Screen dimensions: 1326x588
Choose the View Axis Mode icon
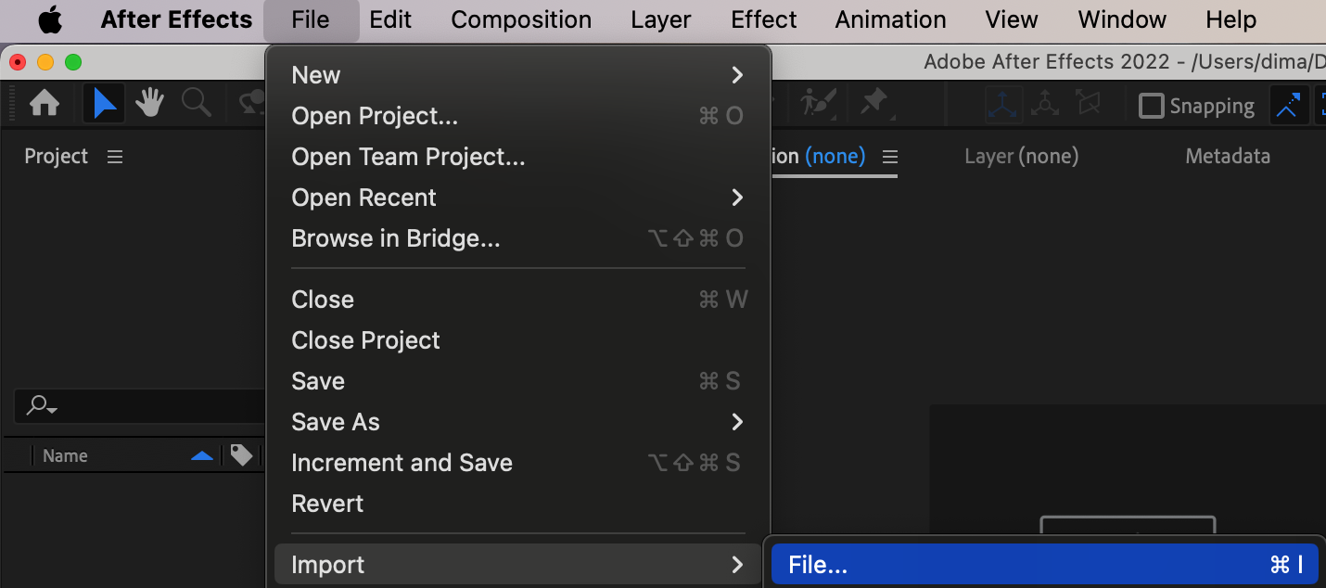pos(1087,104)
